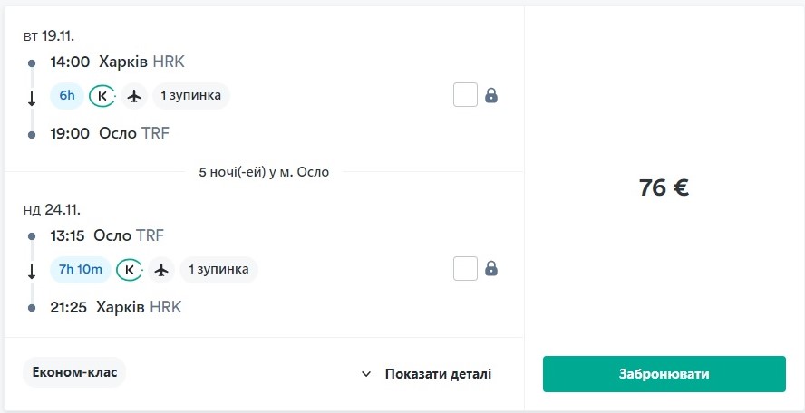The image size is (805, 413).
Task: Click the outbound flight Kiwi carrier logo
Action: click(102, 95)
